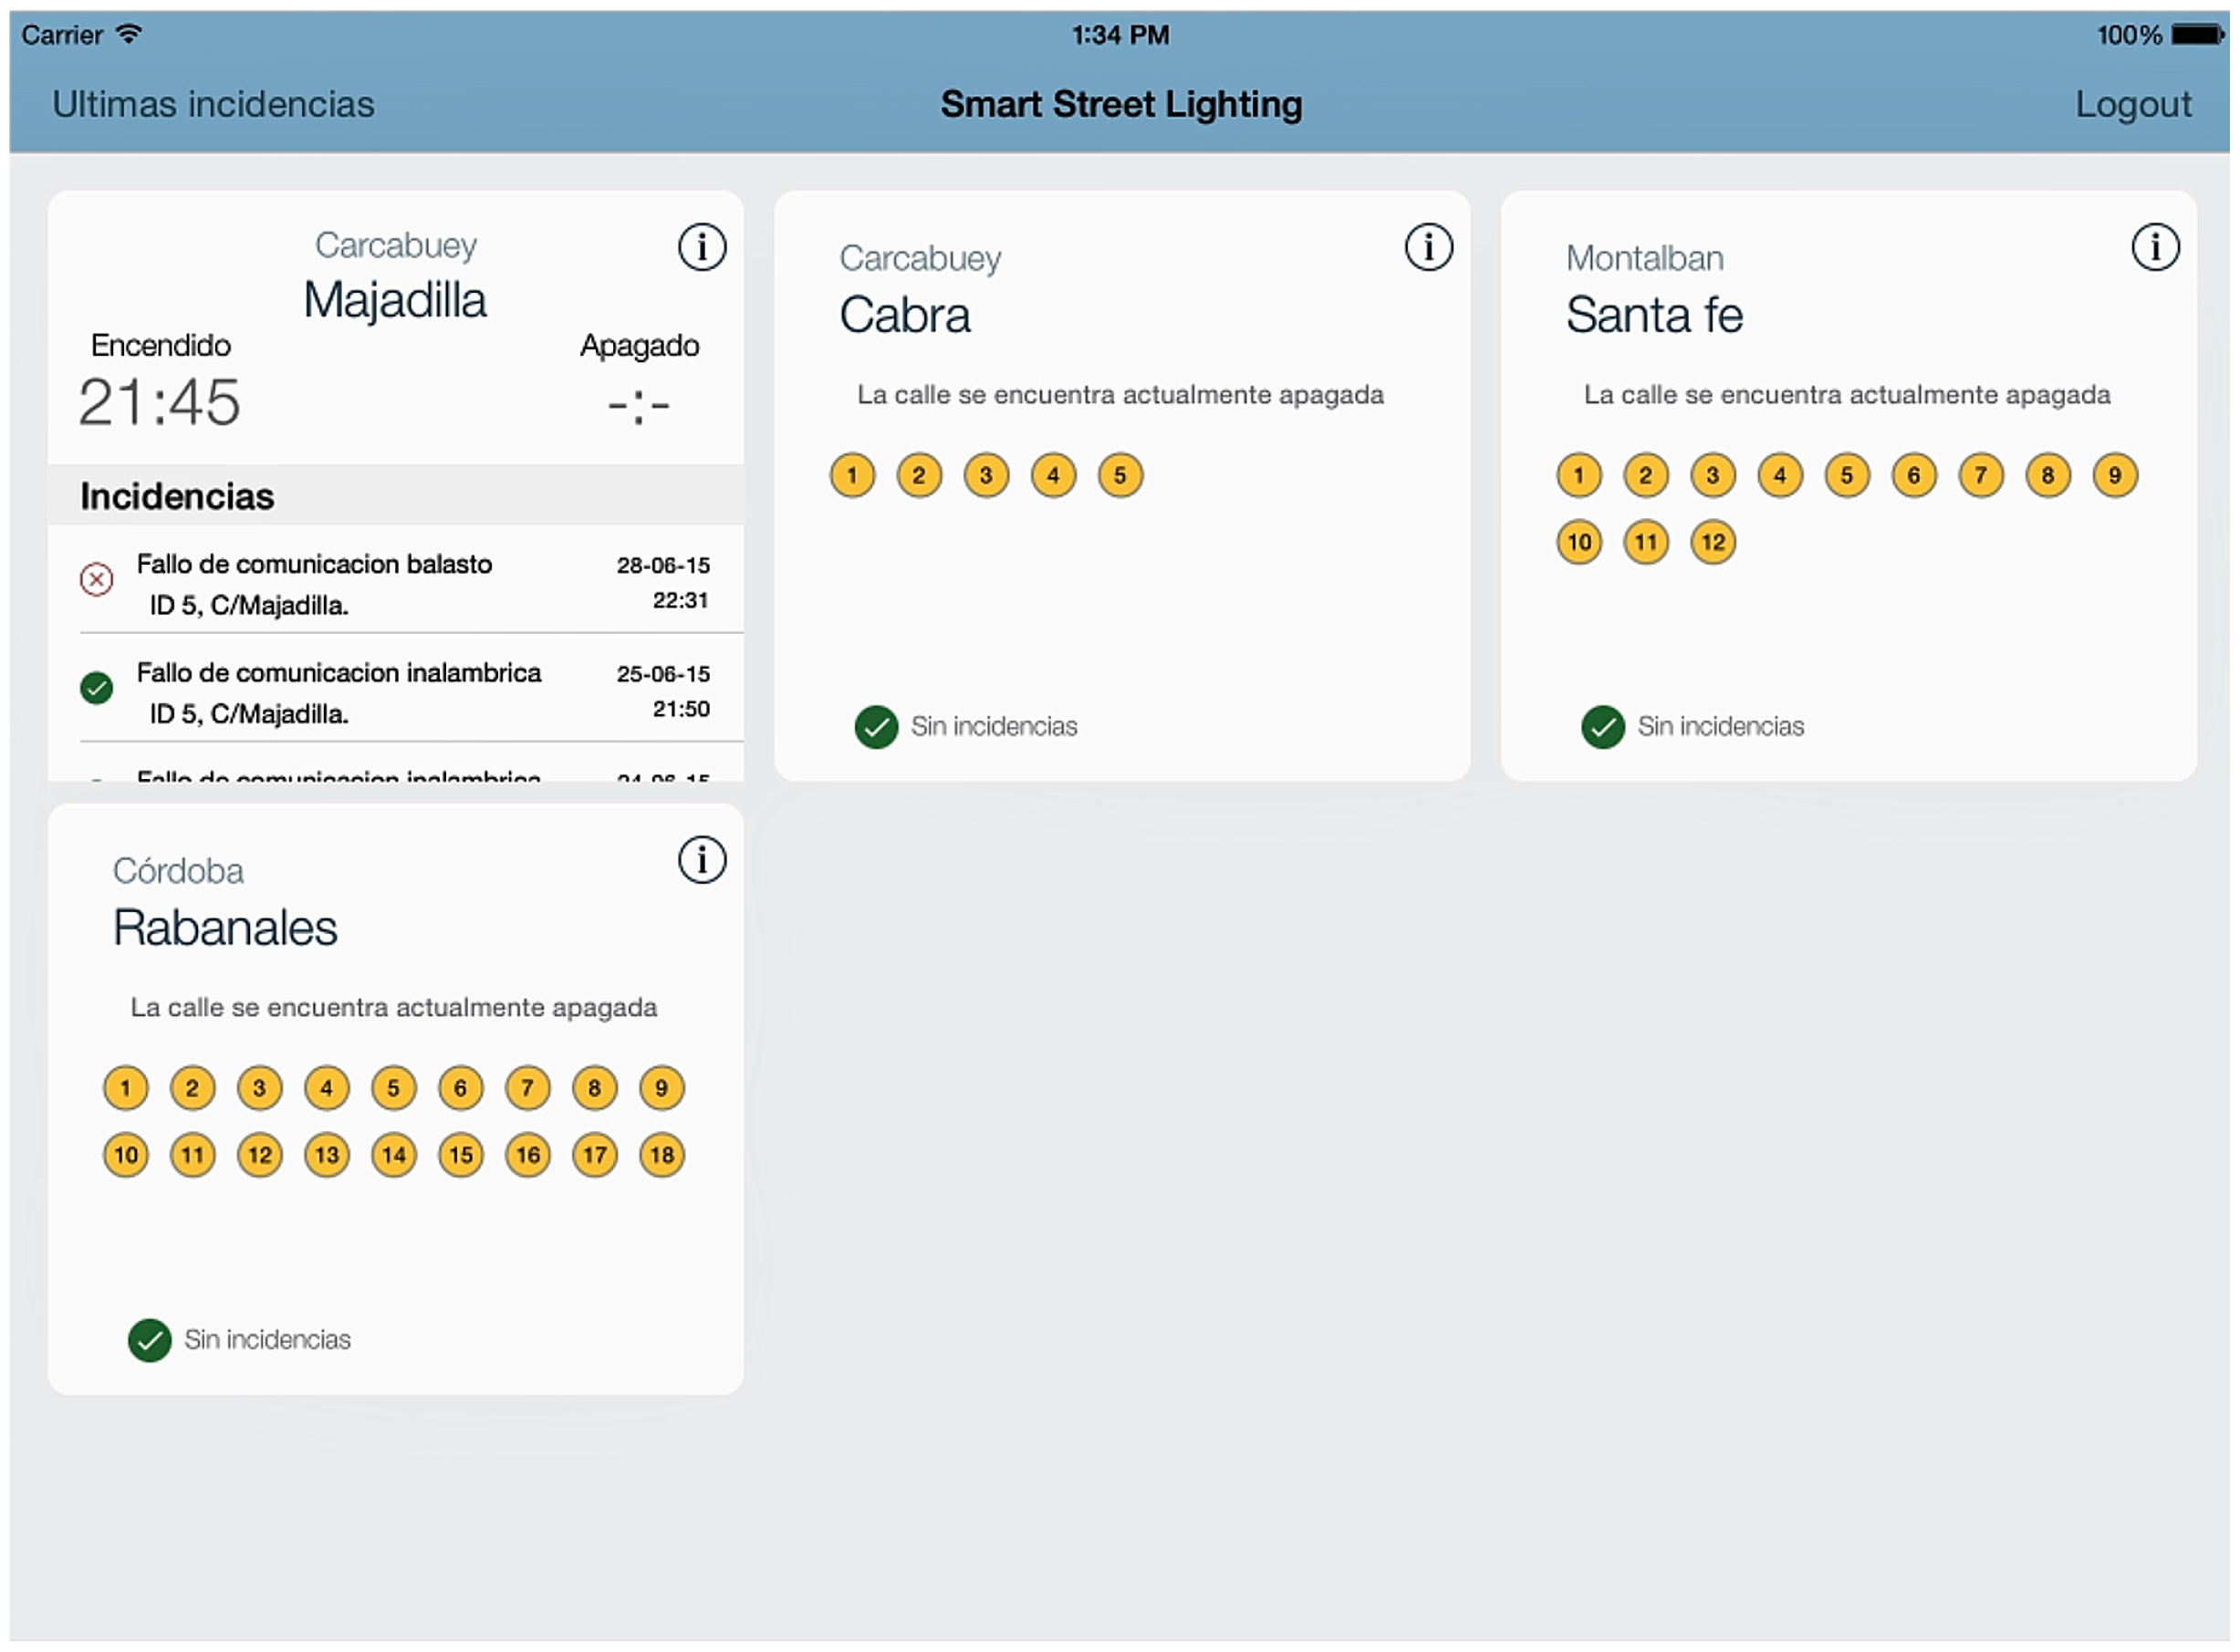Open info for the Cabra street card
Screen dimensions: 2240x1652
1427,247
